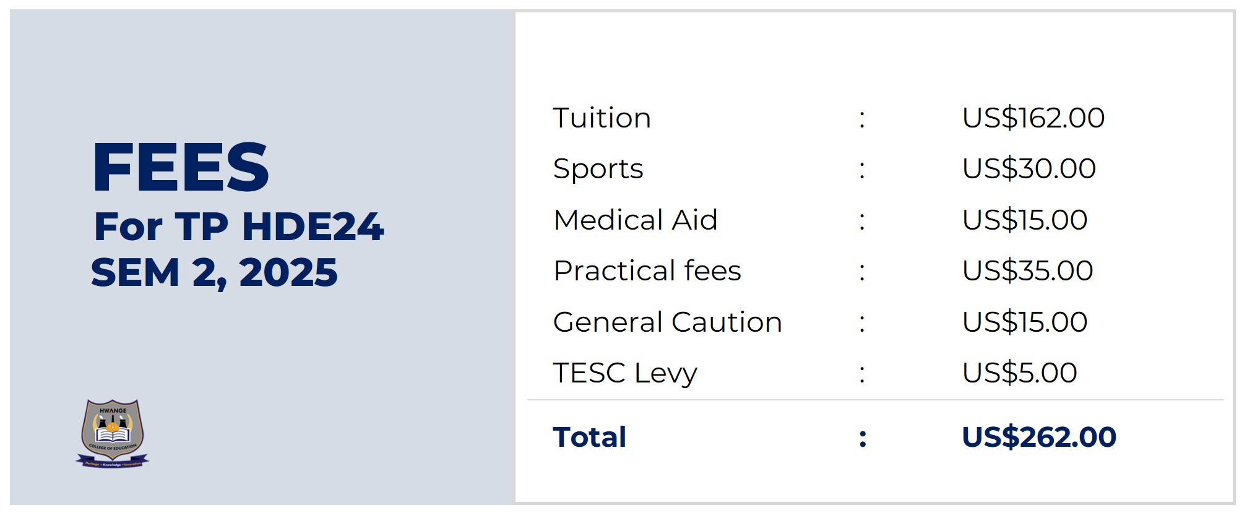Click the Hwange College of Education logo

tap(112, 433)
